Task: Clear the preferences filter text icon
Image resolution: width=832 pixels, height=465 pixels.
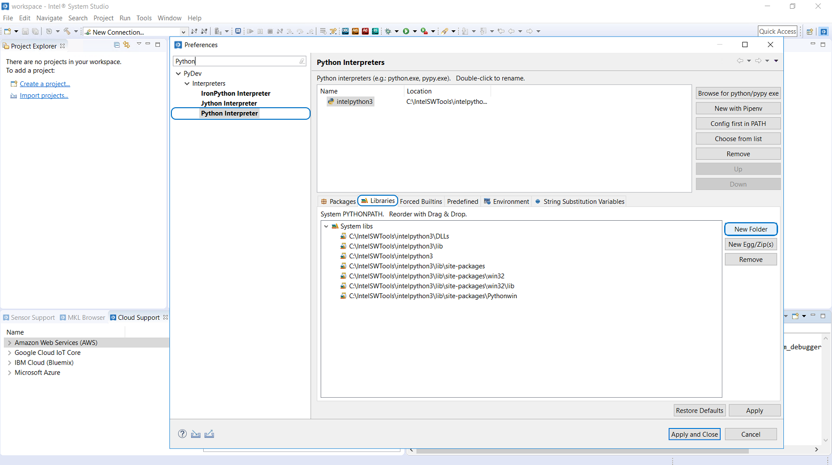Action: point(302,61)
